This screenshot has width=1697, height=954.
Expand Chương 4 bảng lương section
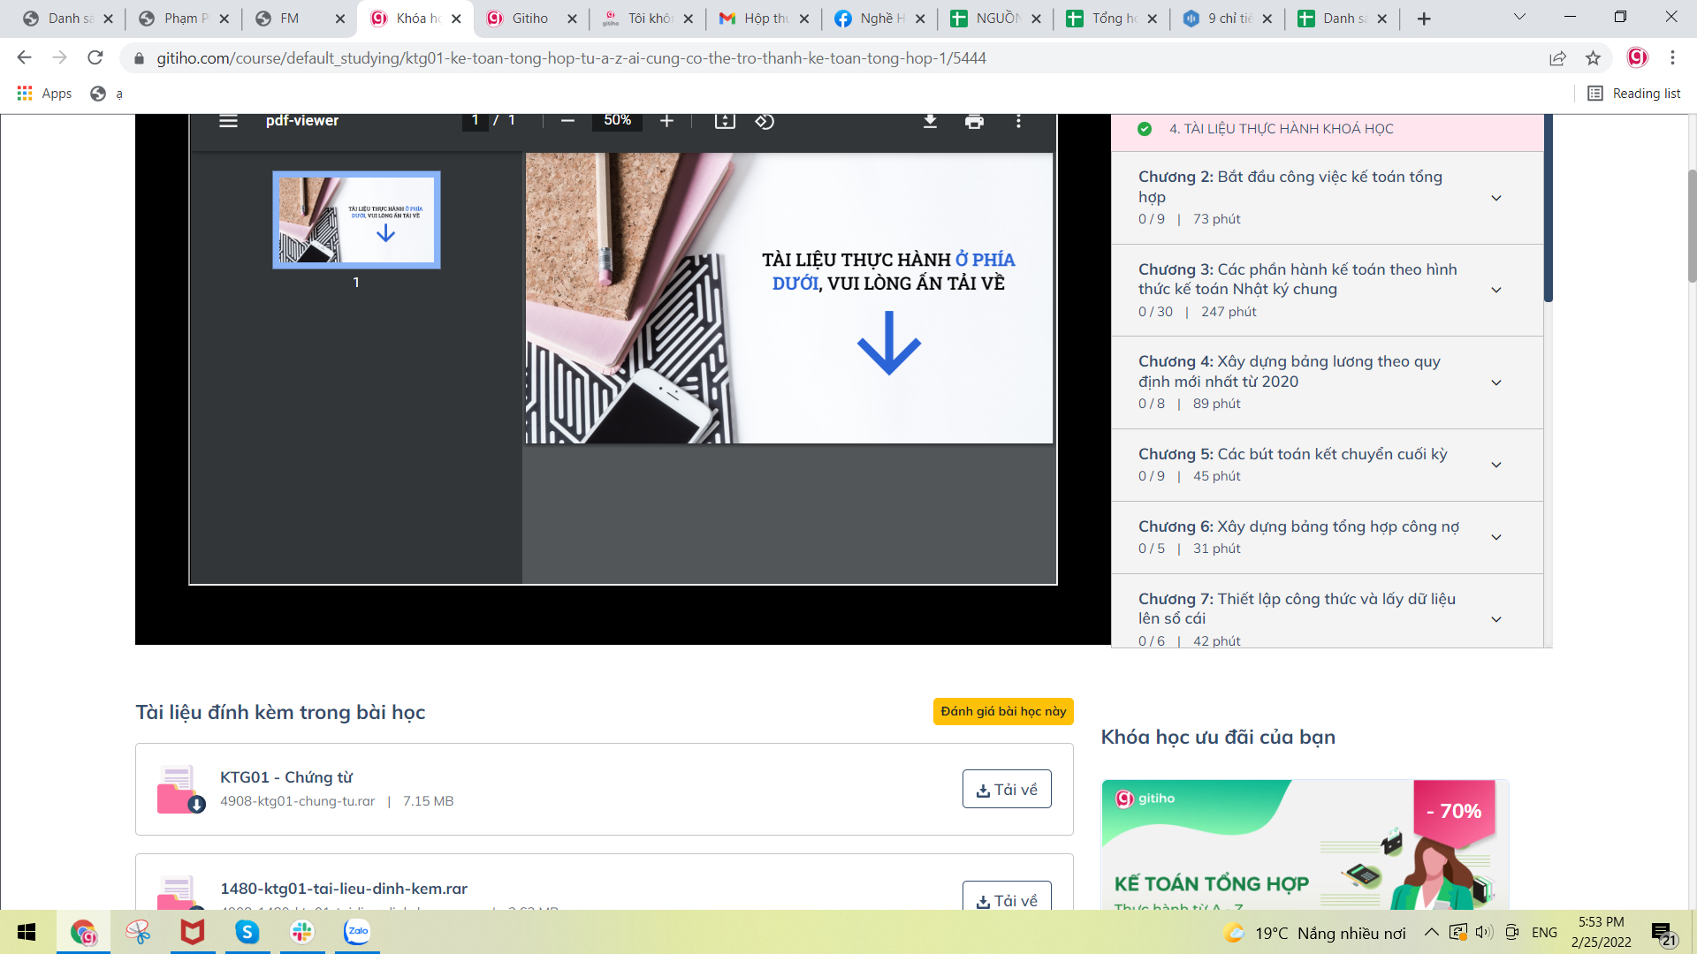(x=1495, y=382)
